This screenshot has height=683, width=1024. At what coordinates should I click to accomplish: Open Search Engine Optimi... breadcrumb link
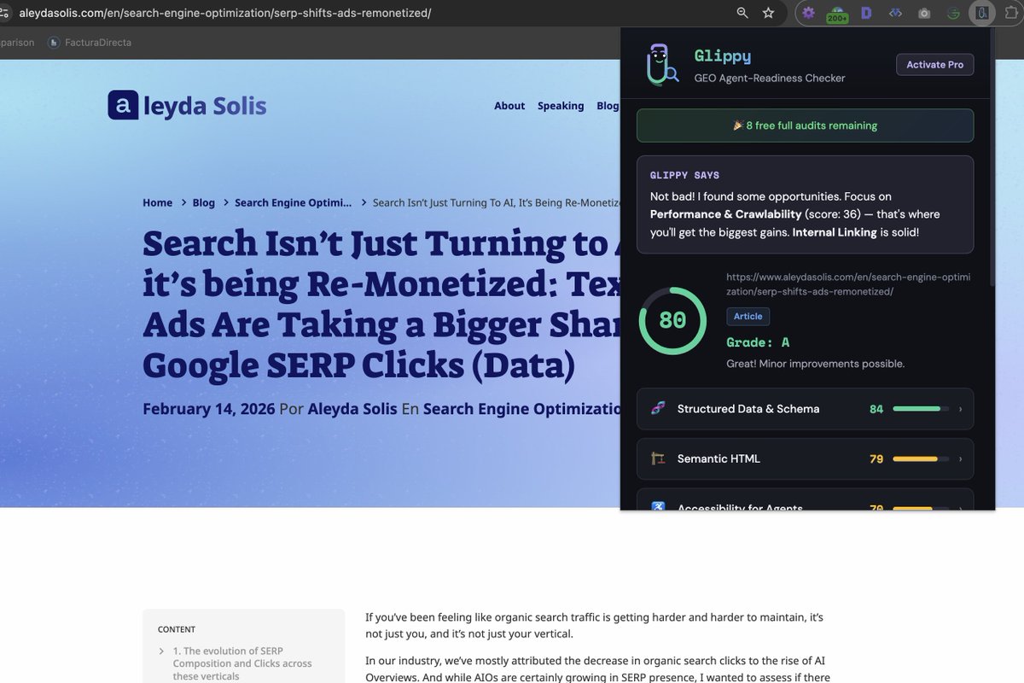(x=293, y=202)
